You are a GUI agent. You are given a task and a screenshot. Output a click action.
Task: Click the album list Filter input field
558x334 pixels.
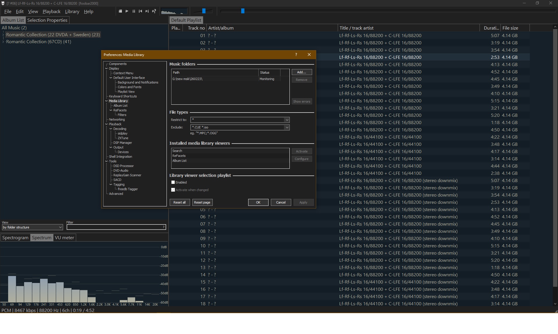(x=115, y=227)
